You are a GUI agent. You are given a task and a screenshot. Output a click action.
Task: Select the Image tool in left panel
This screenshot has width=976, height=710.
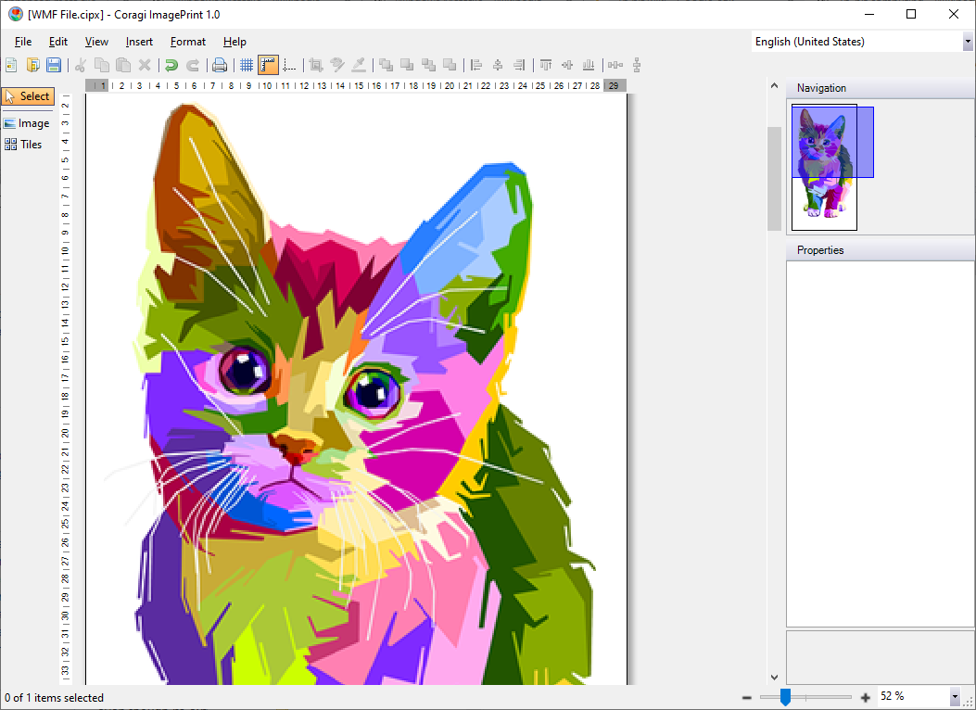[27, 123]
